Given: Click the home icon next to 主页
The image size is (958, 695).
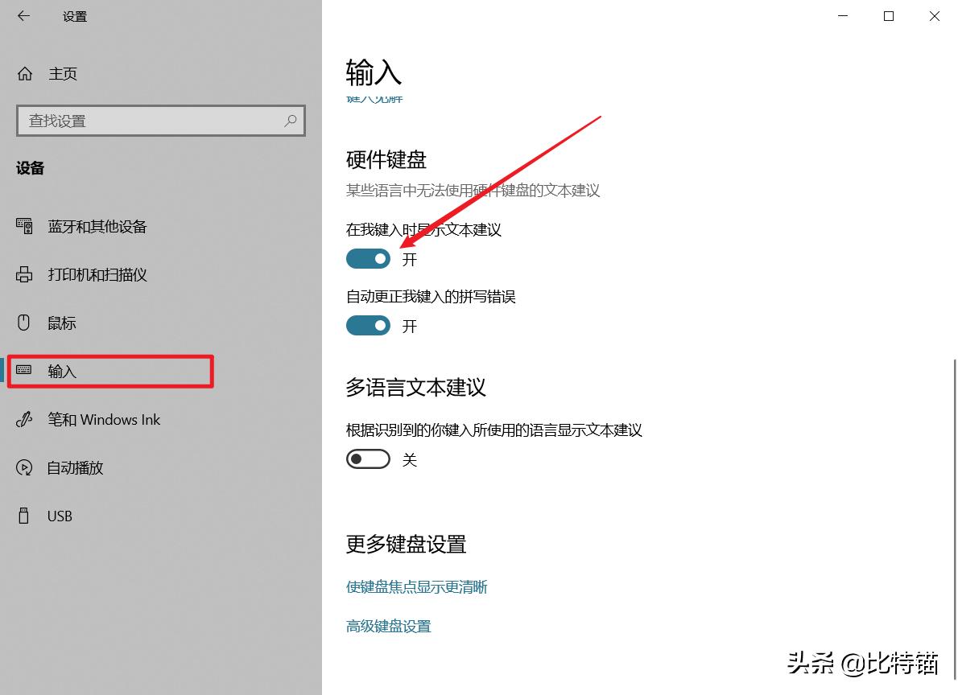Looking at the screenshot, I should (25, 73).
